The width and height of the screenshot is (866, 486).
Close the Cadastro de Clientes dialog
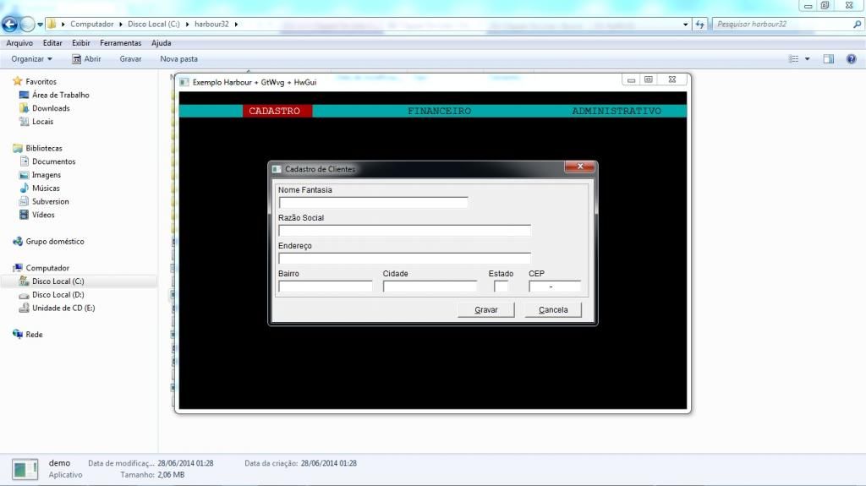[579, 167]
